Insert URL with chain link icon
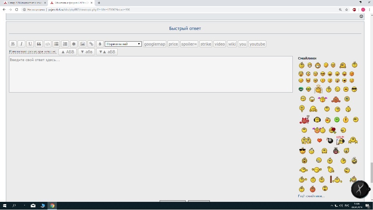Image resolution: width=373 pixels, height=210 pixels. click(x=91, y=44)
